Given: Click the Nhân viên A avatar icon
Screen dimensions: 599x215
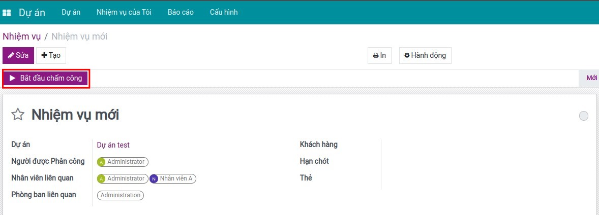Looking at the screenshot, I should 154,178.
